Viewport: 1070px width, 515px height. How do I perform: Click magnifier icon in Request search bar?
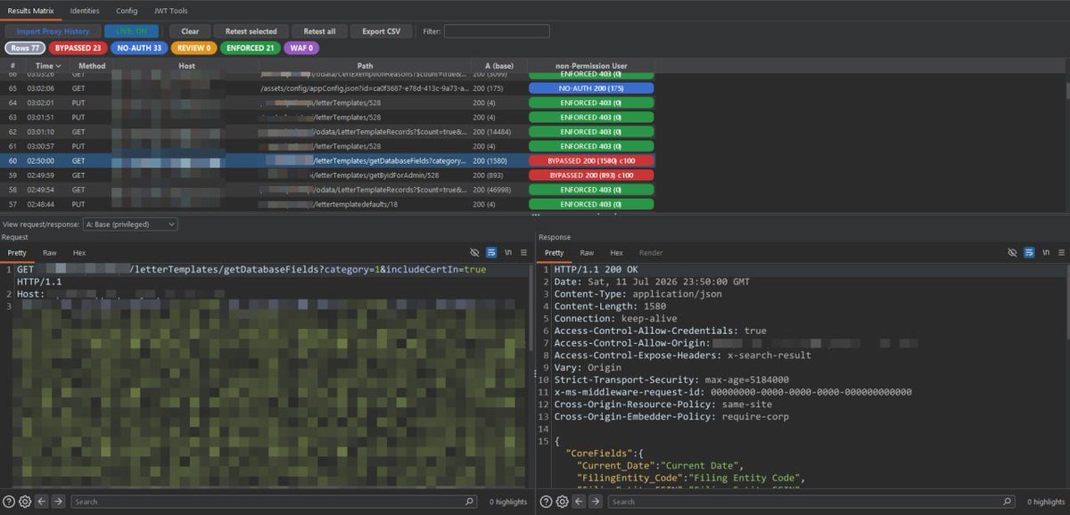click(x=470, y=502)
